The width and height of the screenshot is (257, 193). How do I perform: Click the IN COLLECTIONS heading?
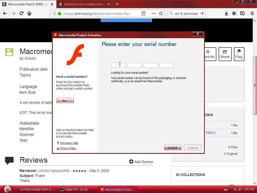coord(190,175)
